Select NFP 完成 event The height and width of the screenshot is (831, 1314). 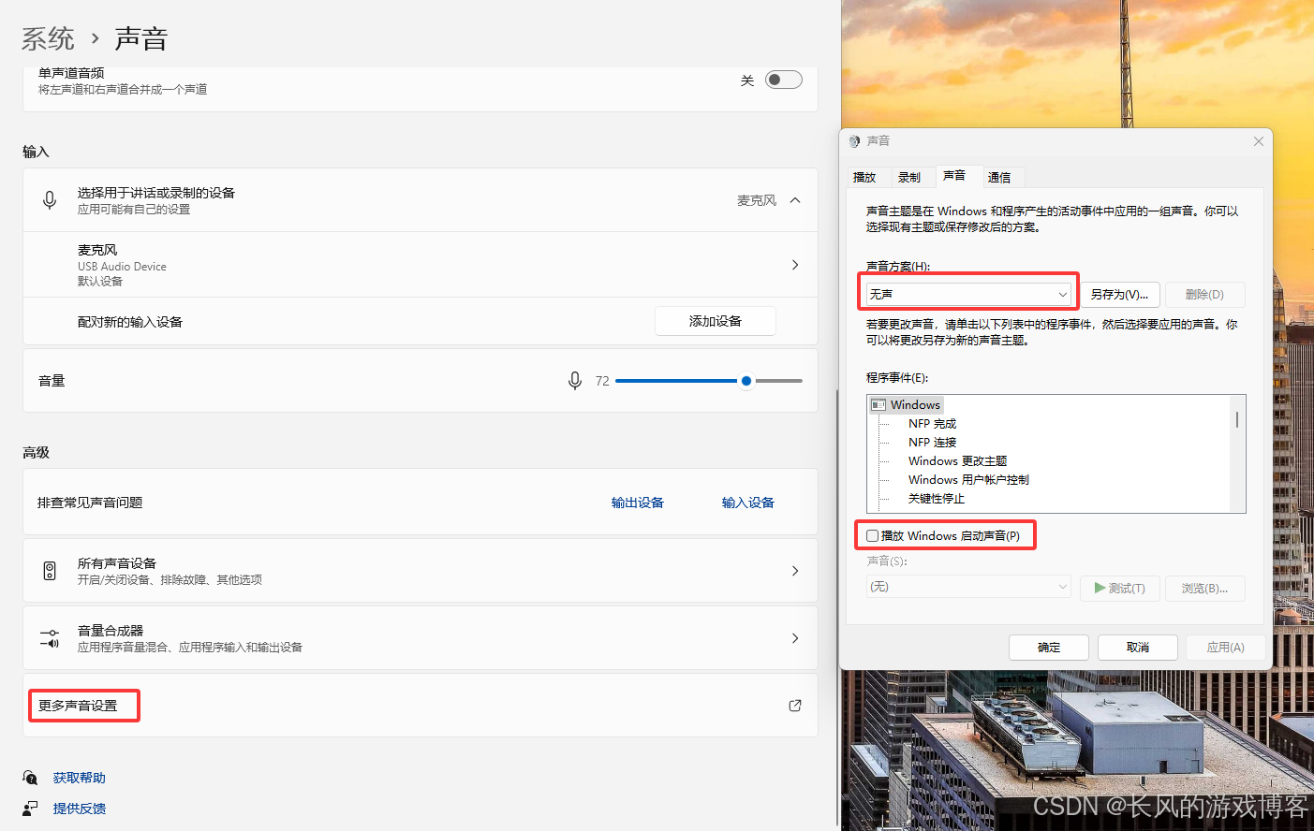[932, 424]
